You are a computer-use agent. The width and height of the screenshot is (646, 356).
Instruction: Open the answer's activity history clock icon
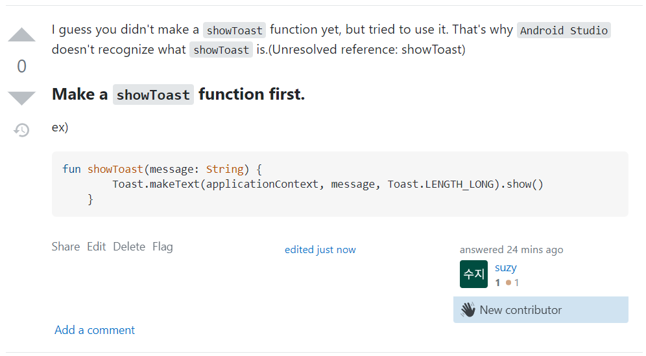pyautogui.click(x=21, y=130)
